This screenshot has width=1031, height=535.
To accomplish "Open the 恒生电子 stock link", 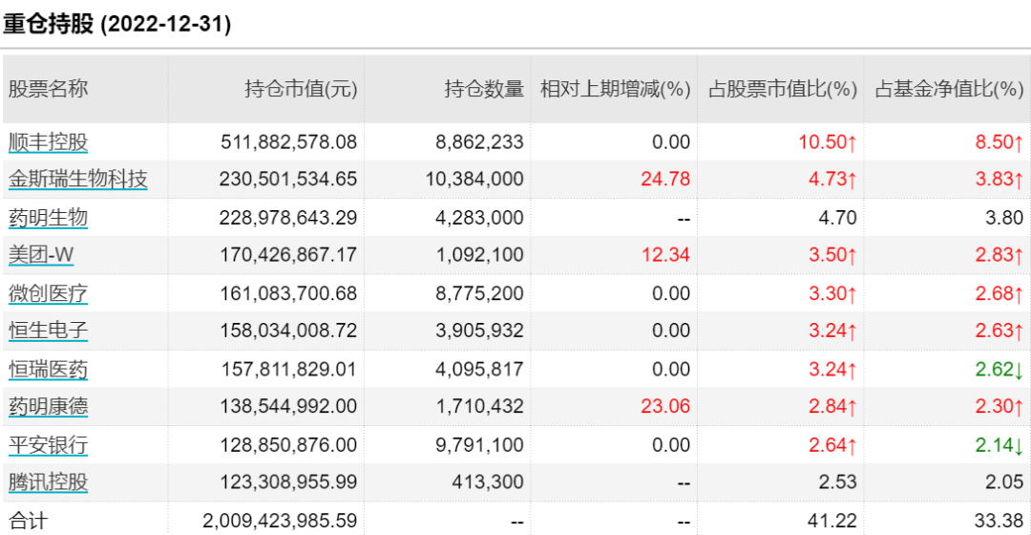I will pos(48,330).
